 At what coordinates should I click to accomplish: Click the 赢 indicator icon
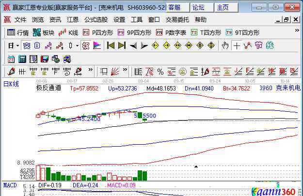click(283, 72)
